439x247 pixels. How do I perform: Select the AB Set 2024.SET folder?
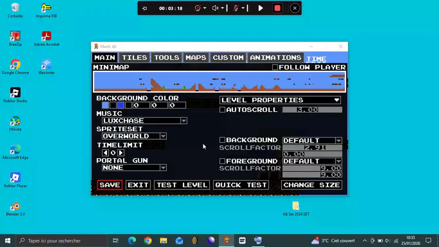pyautogui.click(x=296, y=208)
